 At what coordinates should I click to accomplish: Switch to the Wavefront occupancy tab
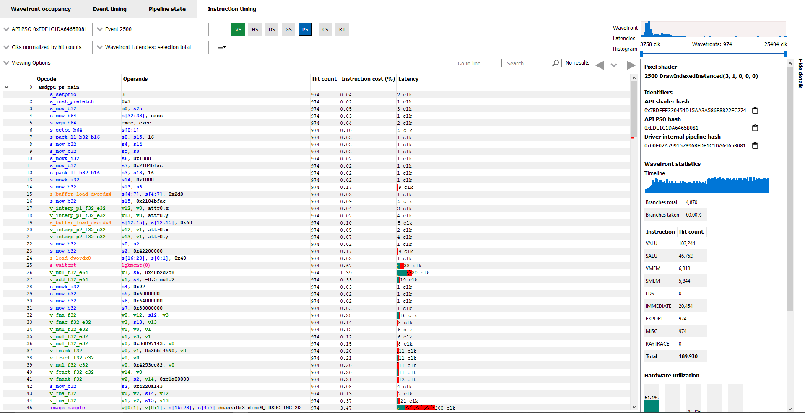[x=40, y=9]
